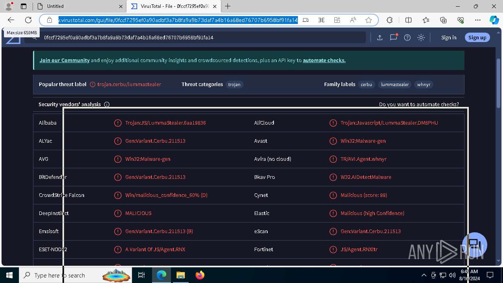The height and width of the screenshot is (283, 503).
Task: Click ALYac Gen:Variant.Cerbu.211513 result
Action: (155, 141)
